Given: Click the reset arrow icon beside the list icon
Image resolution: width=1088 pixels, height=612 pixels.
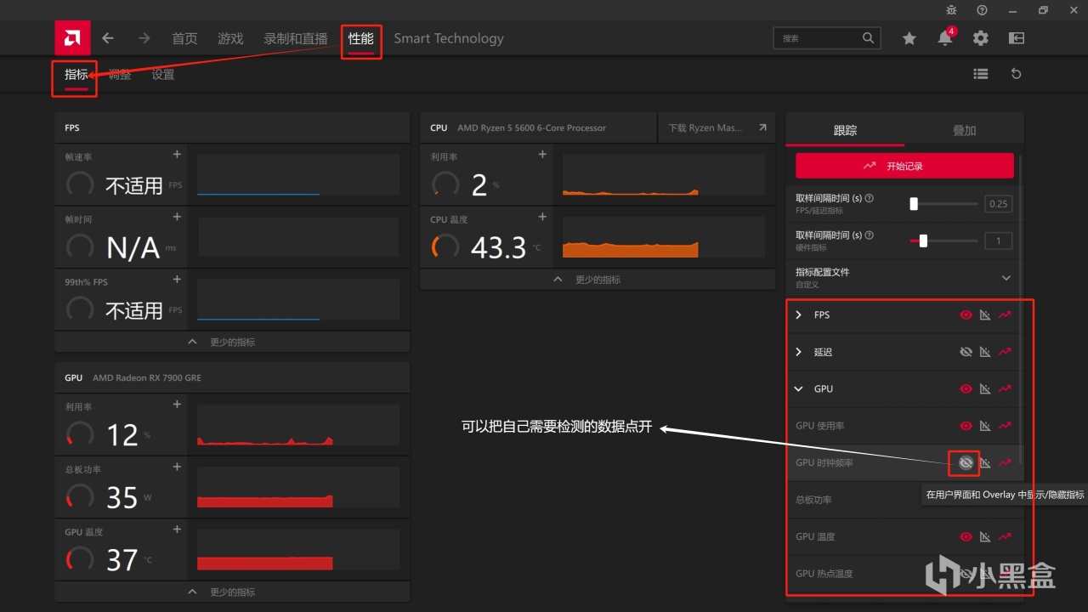Looking at the screenshot, I should pos(1016,74).
